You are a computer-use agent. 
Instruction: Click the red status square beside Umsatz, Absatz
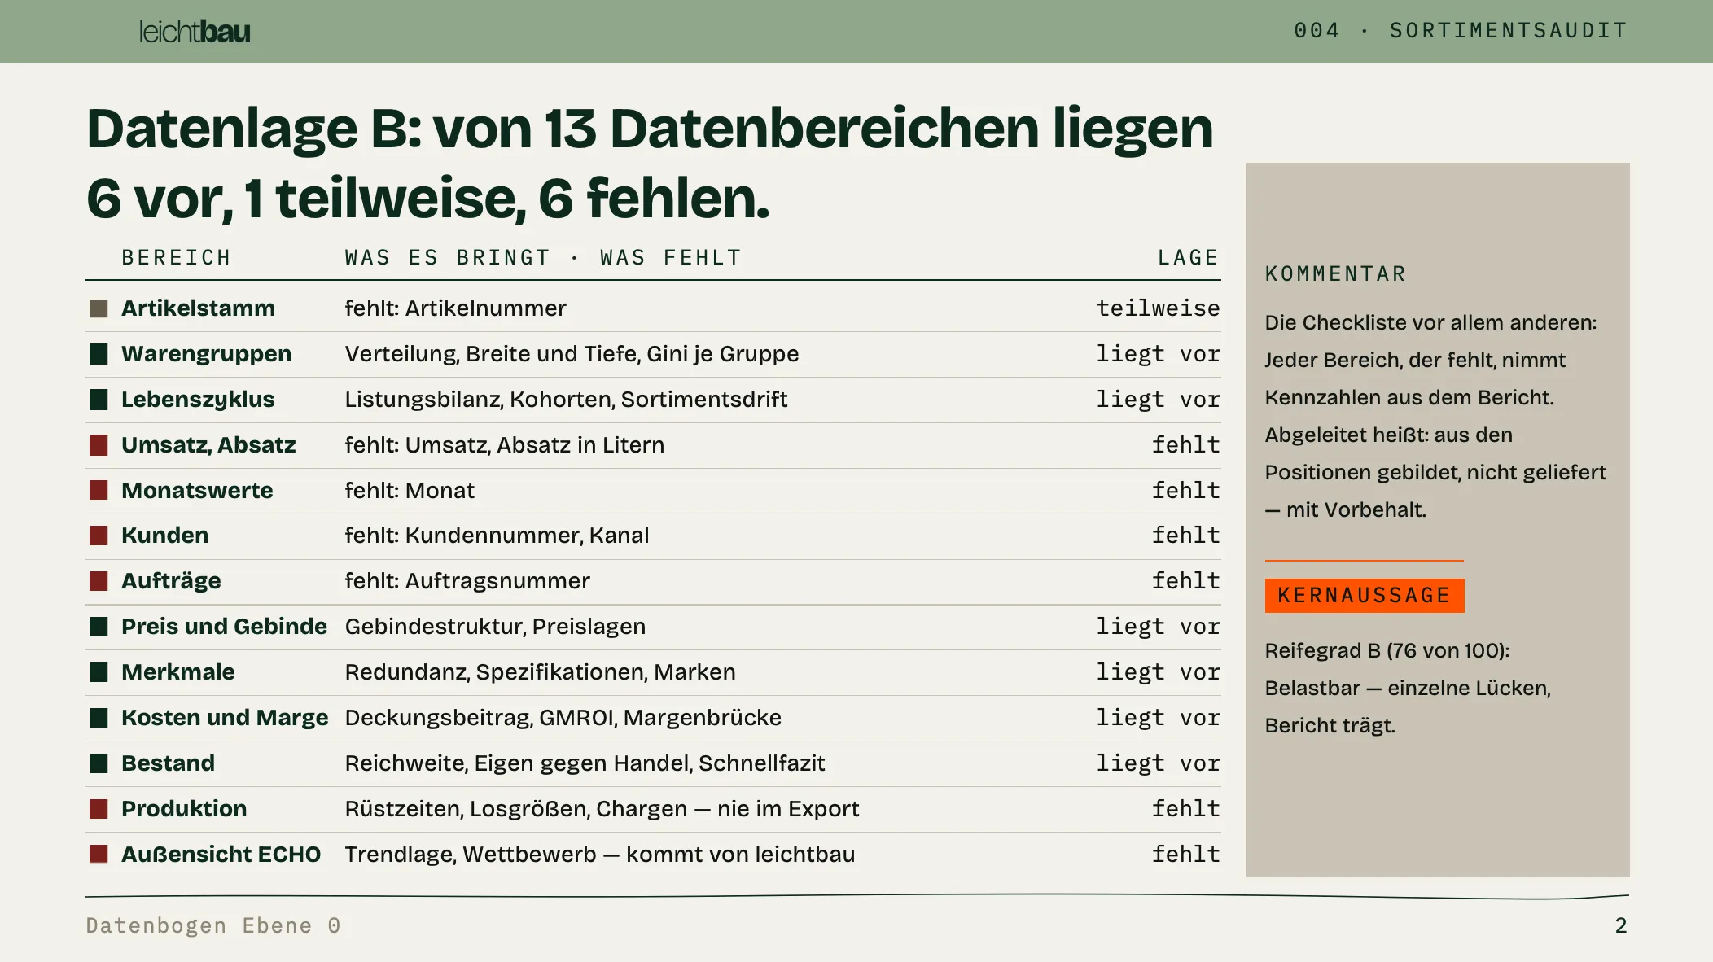pyautogui.click(x=99, y=445)
